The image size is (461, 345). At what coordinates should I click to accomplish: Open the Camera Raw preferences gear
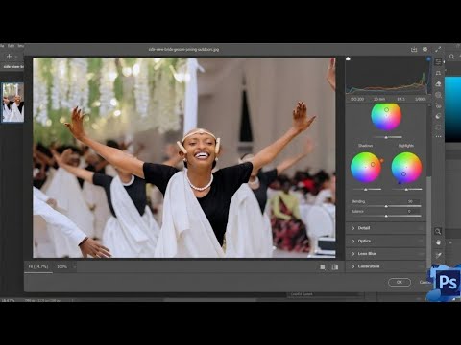425,49
